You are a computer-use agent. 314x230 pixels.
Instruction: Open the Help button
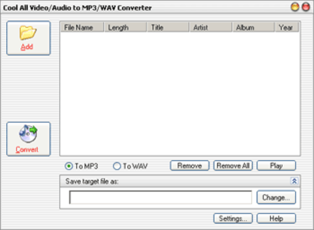[x=276, y=218]
